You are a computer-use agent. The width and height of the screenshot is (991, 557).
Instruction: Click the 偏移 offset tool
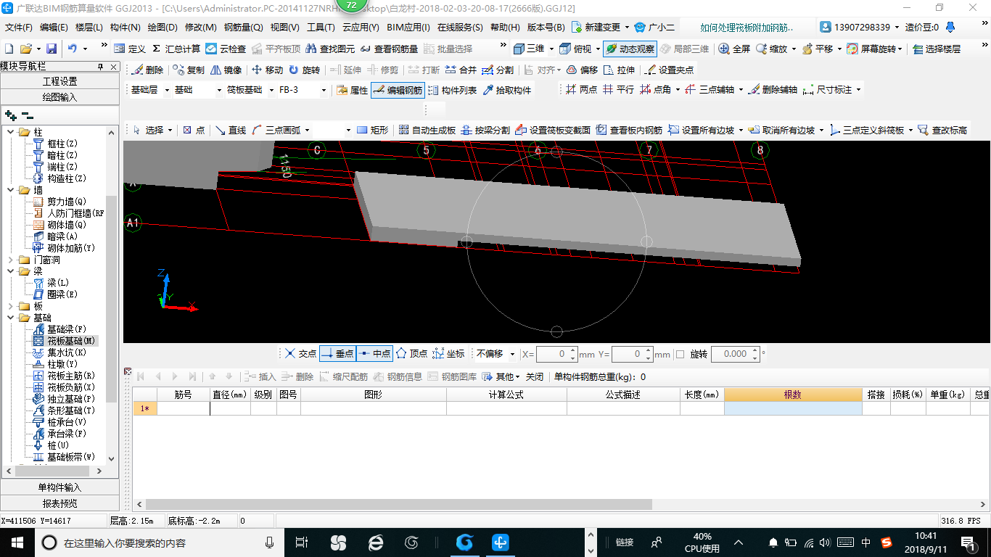coord(582,70)
